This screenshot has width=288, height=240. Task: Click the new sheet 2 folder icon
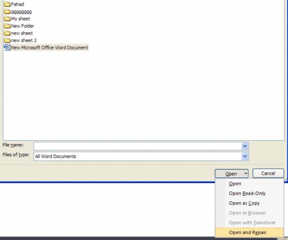7,40
